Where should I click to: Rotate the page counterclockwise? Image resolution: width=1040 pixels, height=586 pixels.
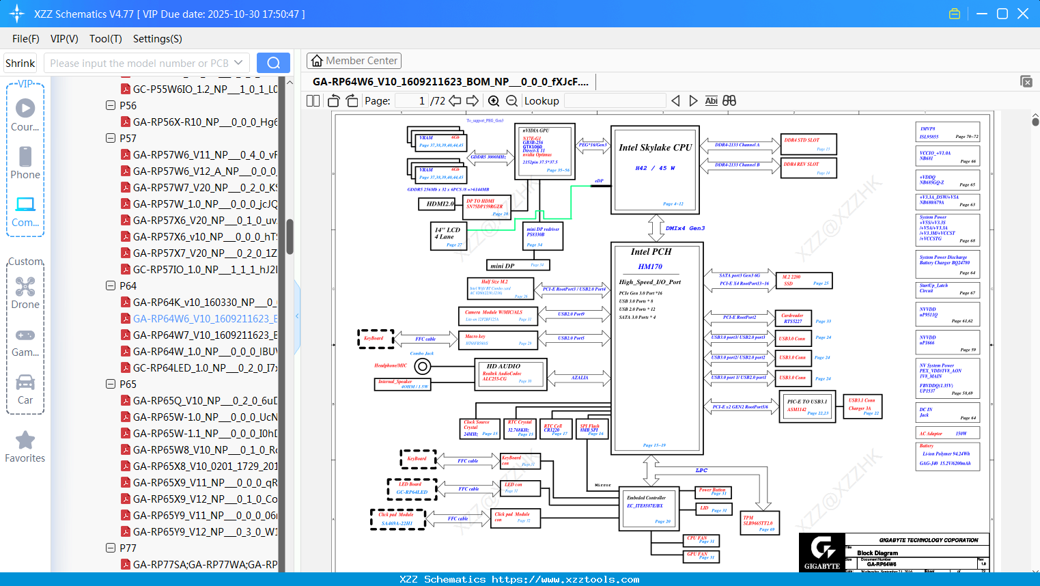coord(334,100)
